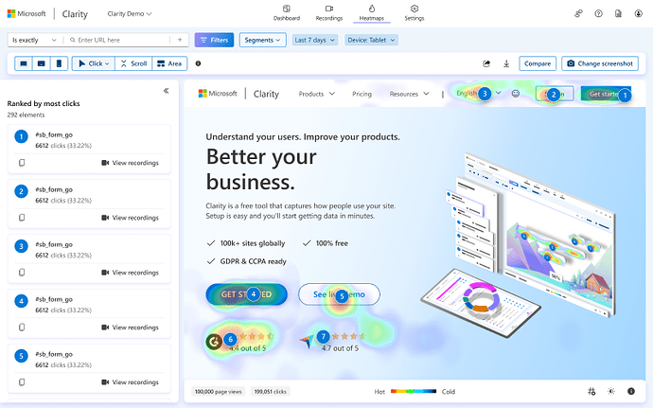Click the 100,000 page views badge
Viewport: 653px width, 408px height.
pos(219,392)
